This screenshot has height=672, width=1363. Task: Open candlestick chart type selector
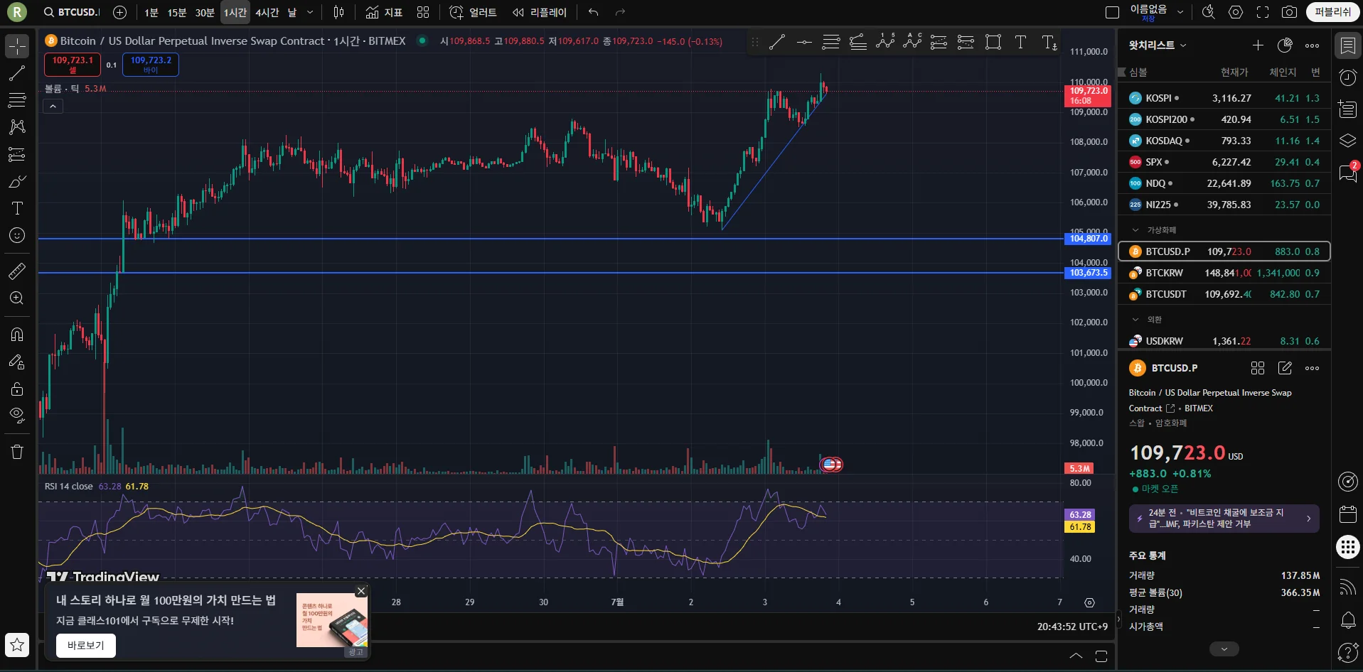pos(339,12)
